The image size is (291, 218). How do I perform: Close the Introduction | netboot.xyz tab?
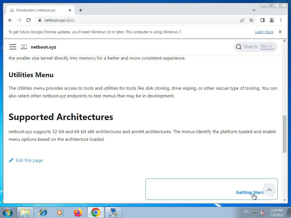pos(70,10)
